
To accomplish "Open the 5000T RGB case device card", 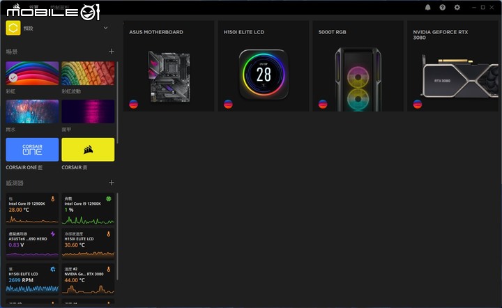I will (358, 66).
